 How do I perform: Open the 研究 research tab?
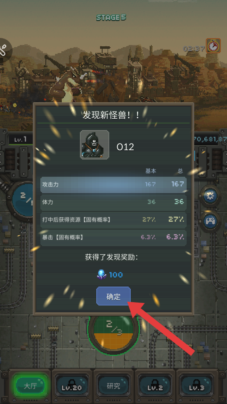[113, 386]
